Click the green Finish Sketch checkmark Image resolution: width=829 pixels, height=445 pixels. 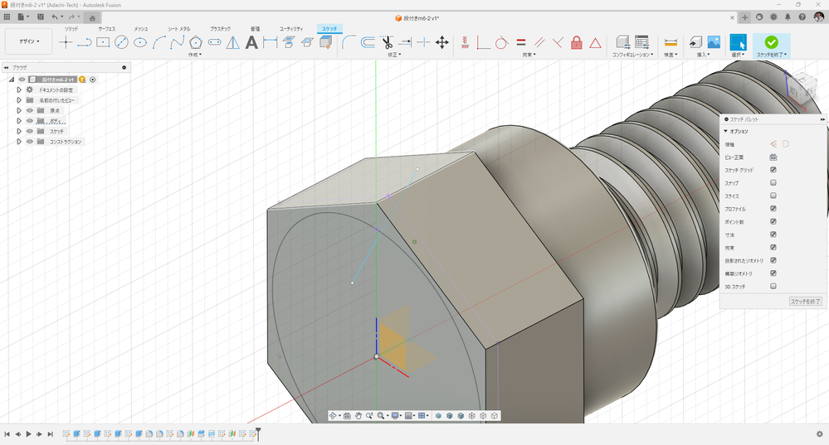pyautogui.click(x=772, y=42)
